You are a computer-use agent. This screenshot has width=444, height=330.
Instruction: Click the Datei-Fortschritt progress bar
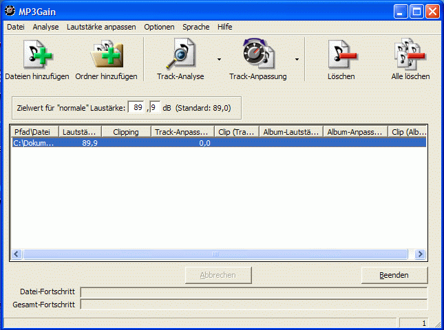pyautogui.click(x=254, y=291)
